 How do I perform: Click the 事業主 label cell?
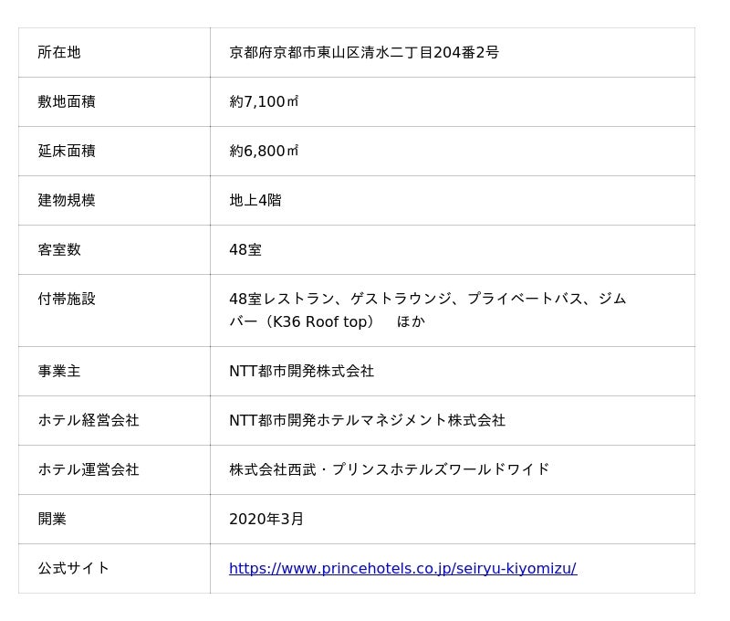tap(59, 371)
